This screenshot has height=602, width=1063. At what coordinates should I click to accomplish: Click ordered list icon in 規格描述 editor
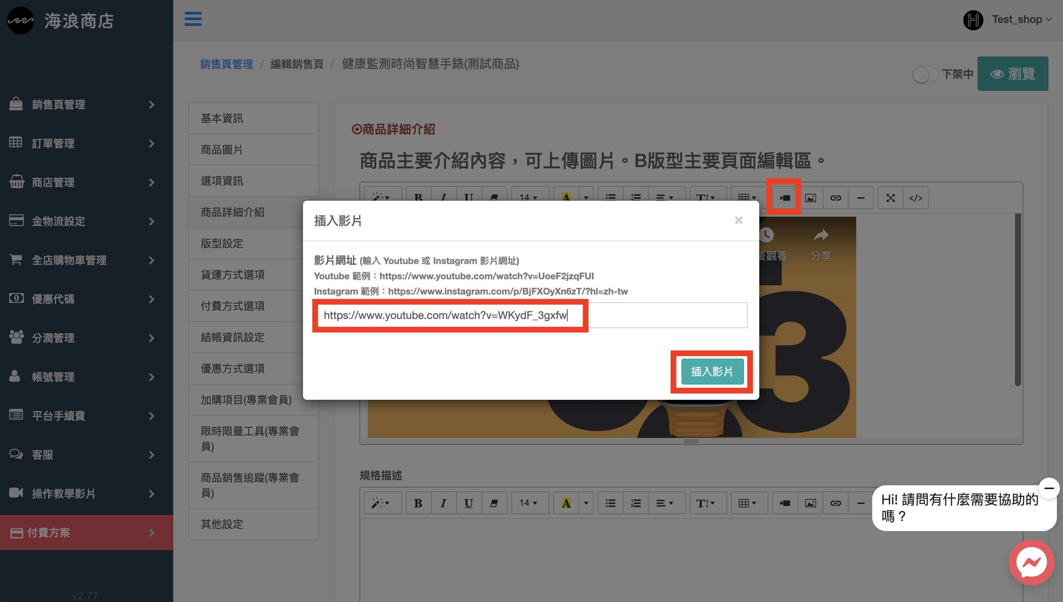pos(636,503)
